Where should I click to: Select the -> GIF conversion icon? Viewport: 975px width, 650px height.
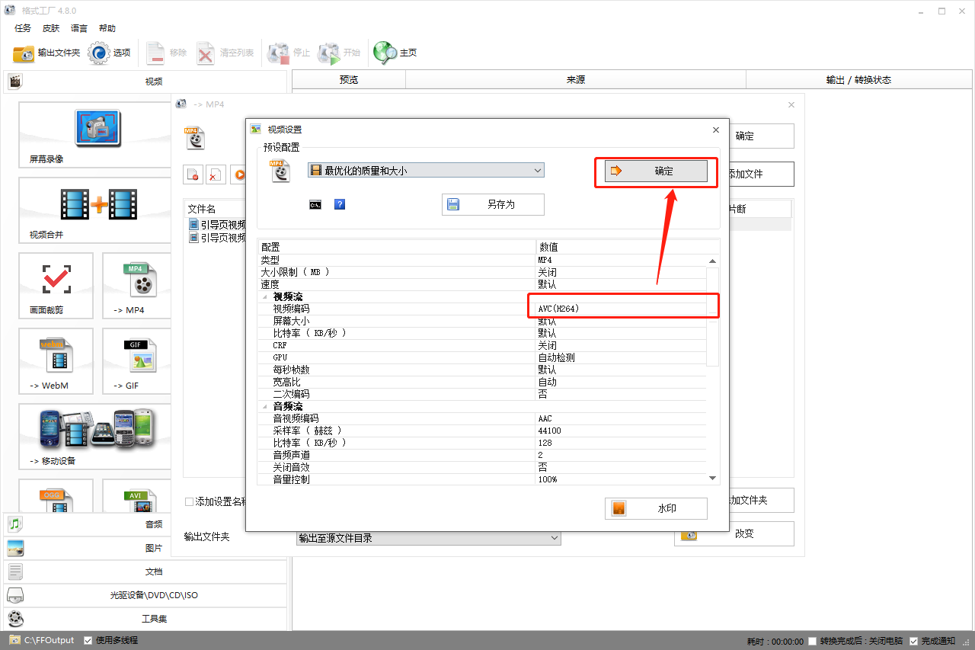pos(139,355)
